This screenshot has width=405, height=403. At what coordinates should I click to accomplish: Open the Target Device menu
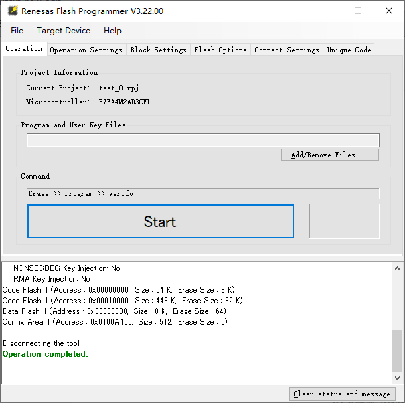tap(64, 31)
